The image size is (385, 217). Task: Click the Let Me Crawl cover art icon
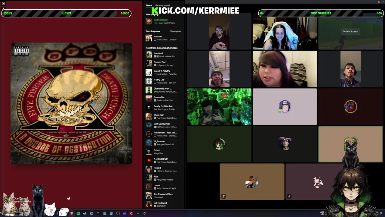click(149, 204)
